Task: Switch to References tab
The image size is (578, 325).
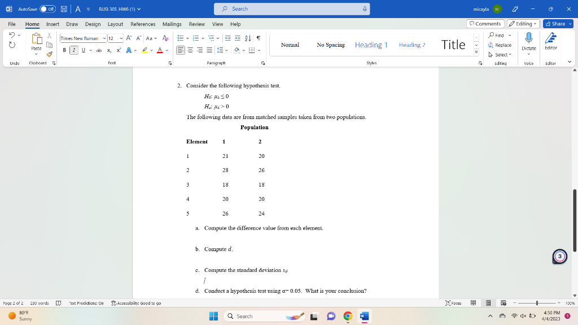Action: pos(143,24)
